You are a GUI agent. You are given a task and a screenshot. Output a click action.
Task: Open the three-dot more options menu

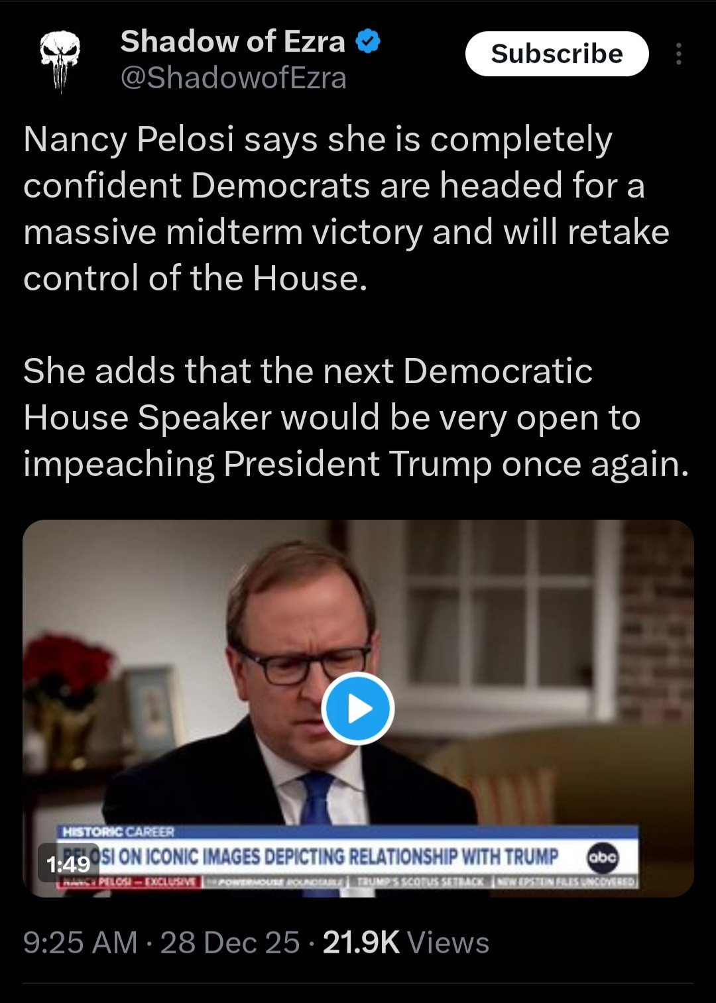tap(678, 54)
